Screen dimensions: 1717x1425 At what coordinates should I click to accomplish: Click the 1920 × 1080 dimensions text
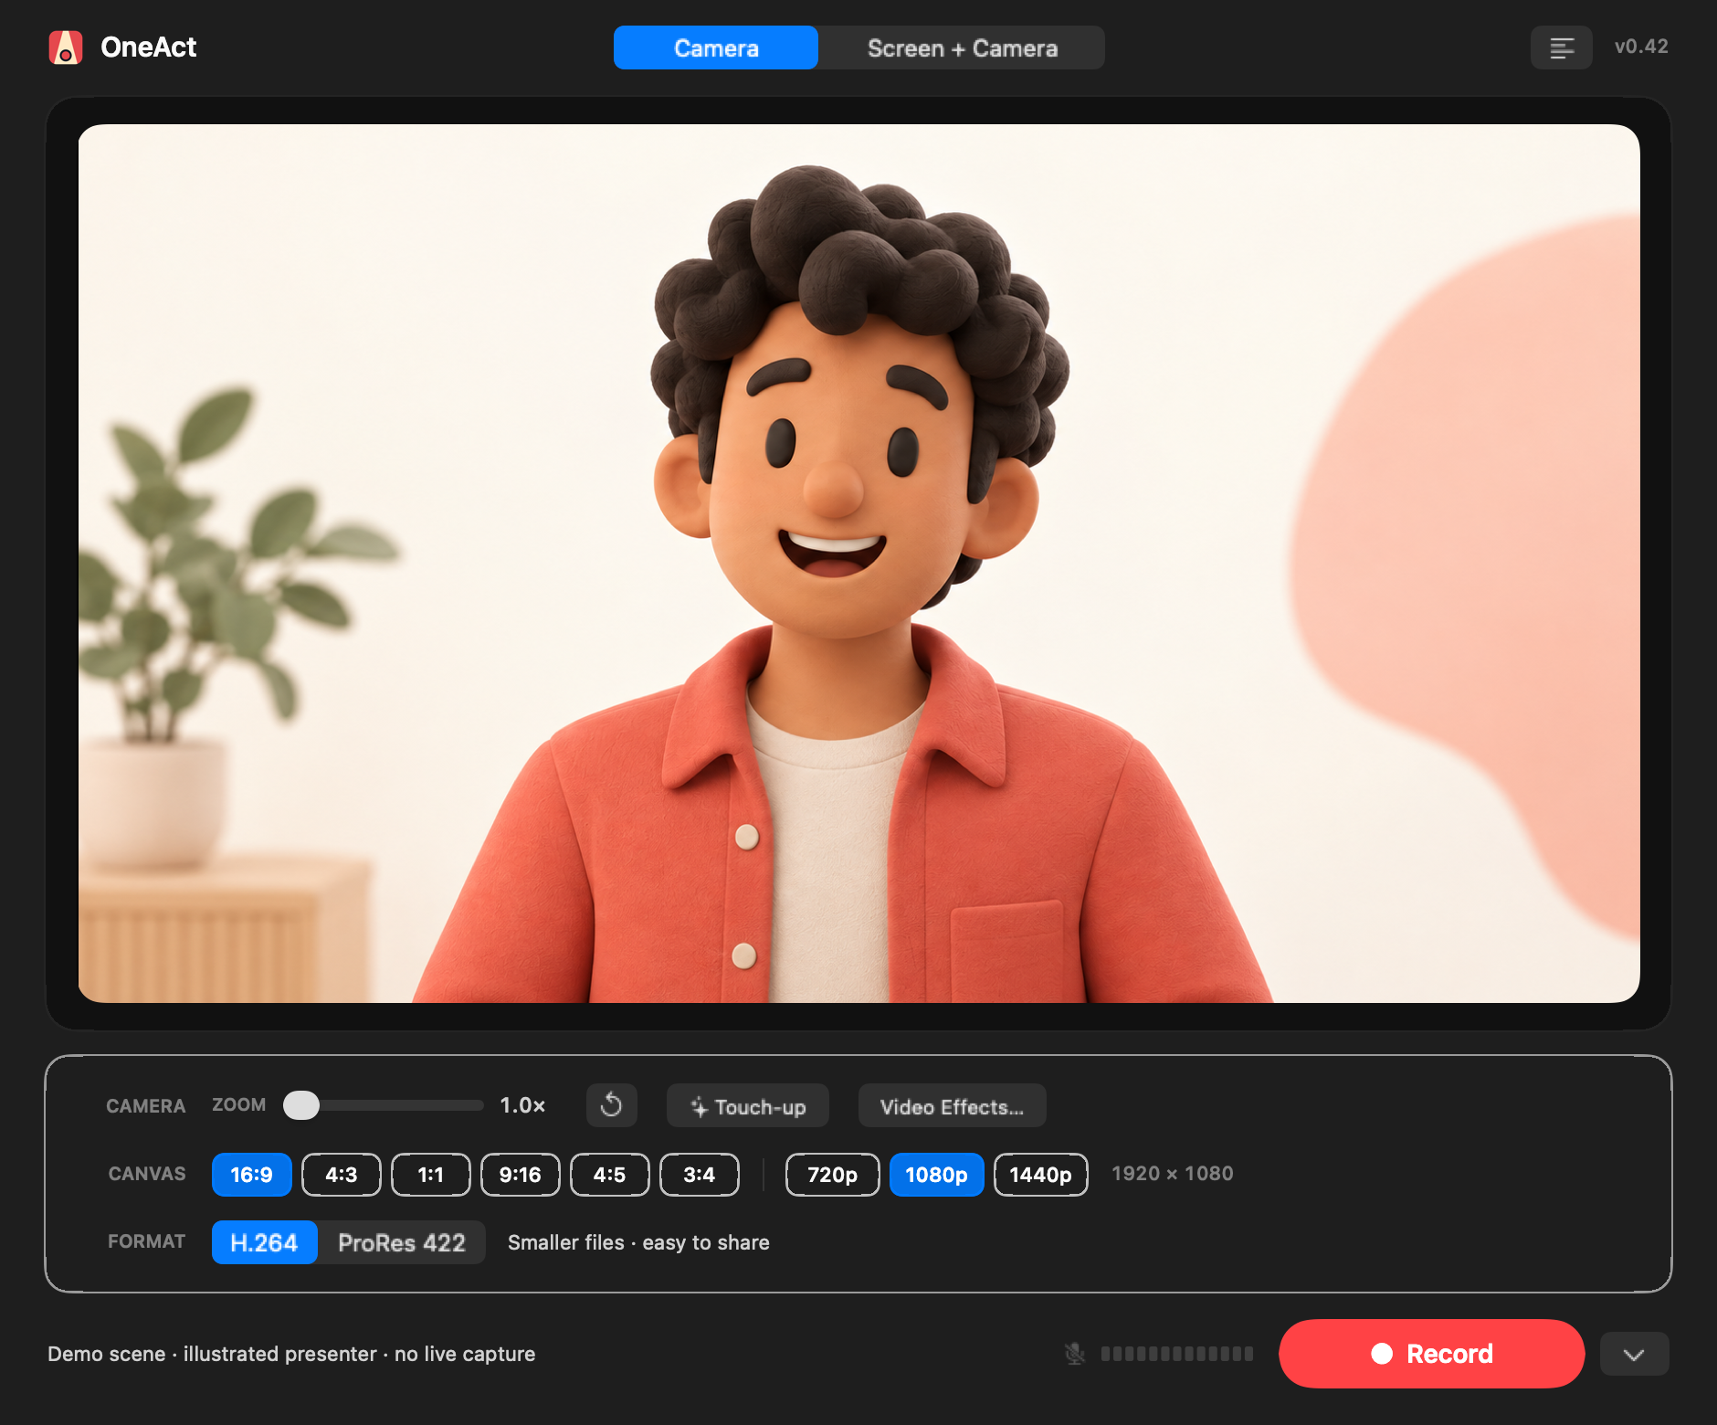pyautogui.click(x=1173, y=1174)
